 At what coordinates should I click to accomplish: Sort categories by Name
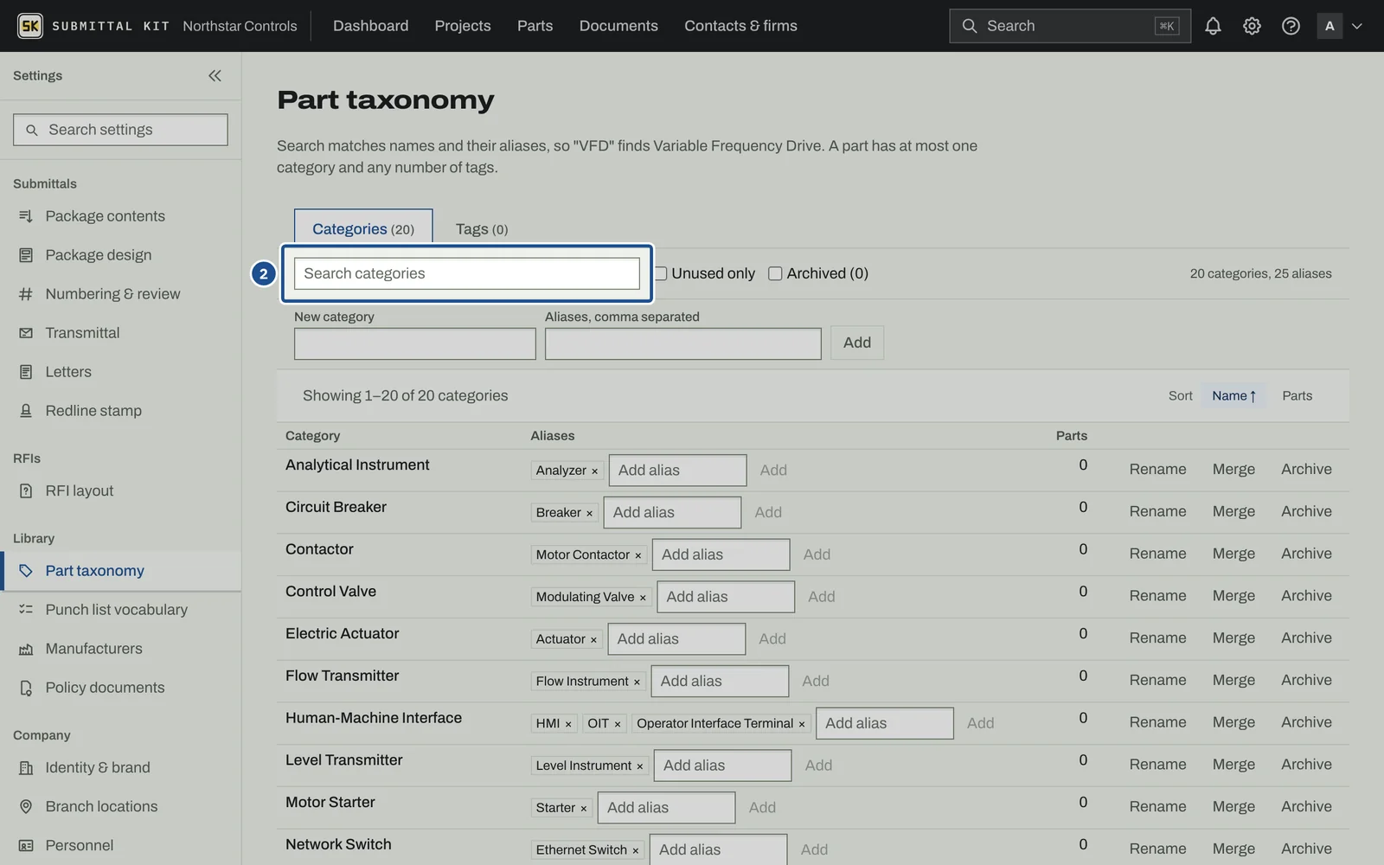coord(1233,395)
